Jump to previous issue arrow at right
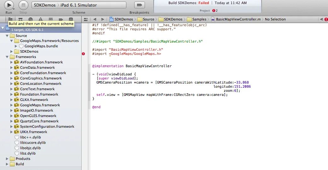Viewport: 328px width, 170px height. [x=321, y=19]
